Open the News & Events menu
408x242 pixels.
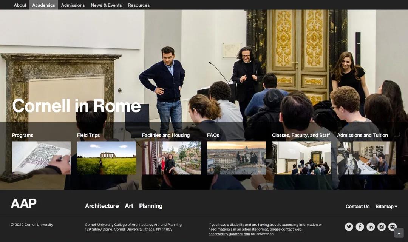(x=106, y=5)
